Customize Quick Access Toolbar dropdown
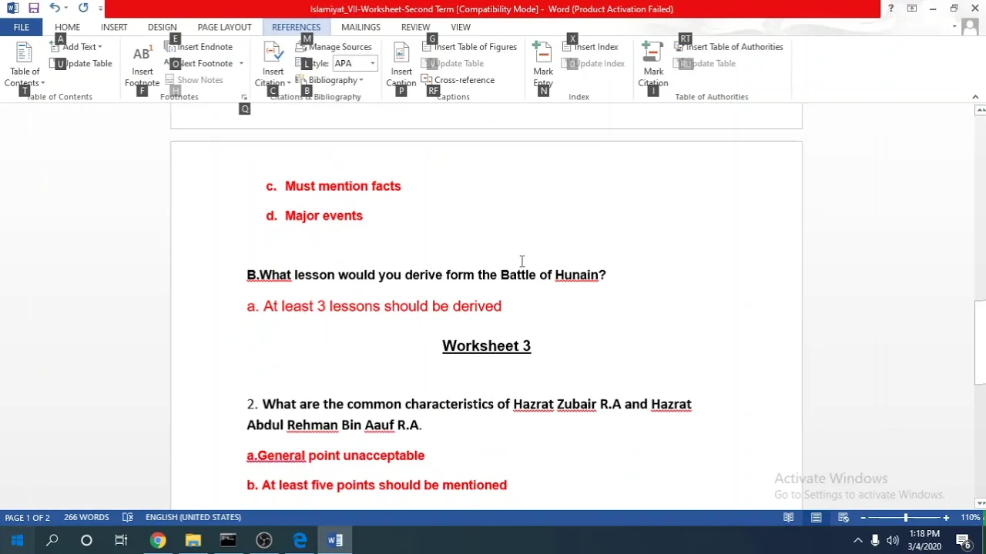This screenshot has width=986, height=554. click(x=100, y=8)
